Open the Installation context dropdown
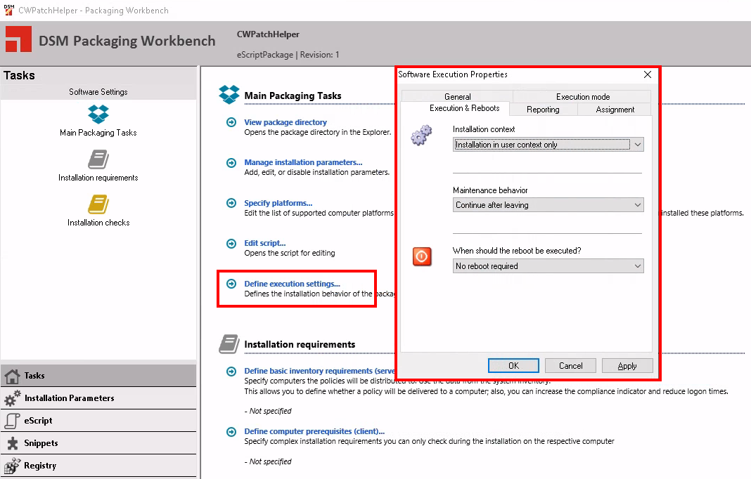 [x=548, y=145]
